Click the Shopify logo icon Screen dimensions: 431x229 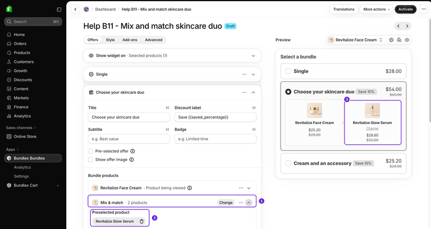point(9,9)
